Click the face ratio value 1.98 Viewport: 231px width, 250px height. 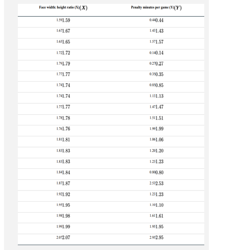[63, 216]
